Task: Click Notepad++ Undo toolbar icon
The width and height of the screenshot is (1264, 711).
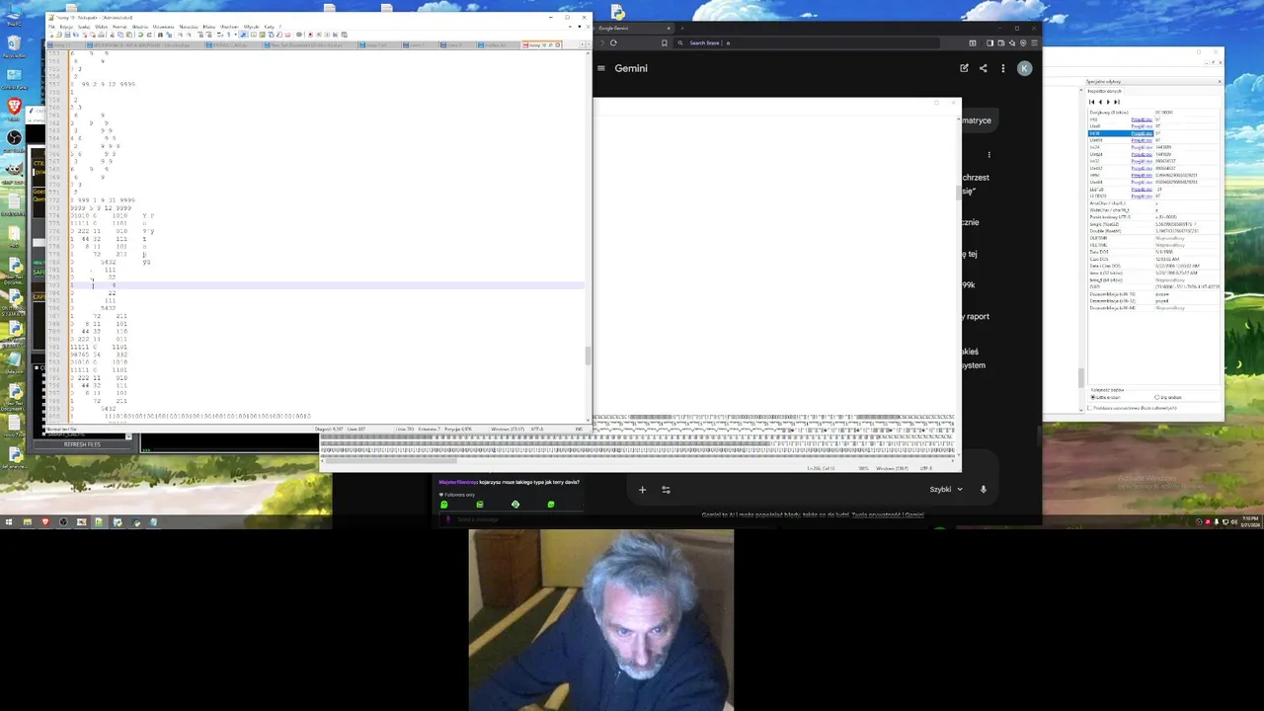Action: tap(140, 35)
